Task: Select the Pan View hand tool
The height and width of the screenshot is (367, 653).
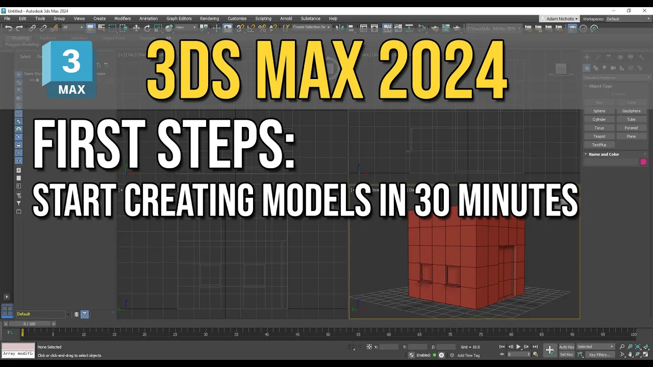Action: (631, 354)
